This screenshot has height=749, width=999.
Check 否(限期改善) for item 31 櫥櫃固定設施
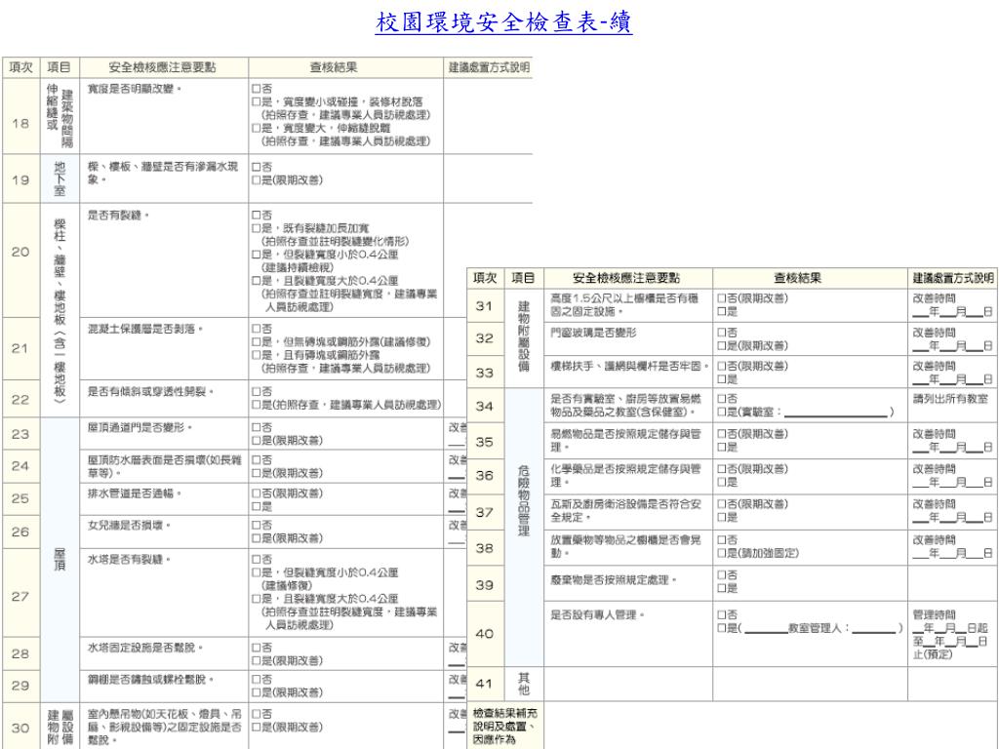pyautogui.click(x=722, y=298)
